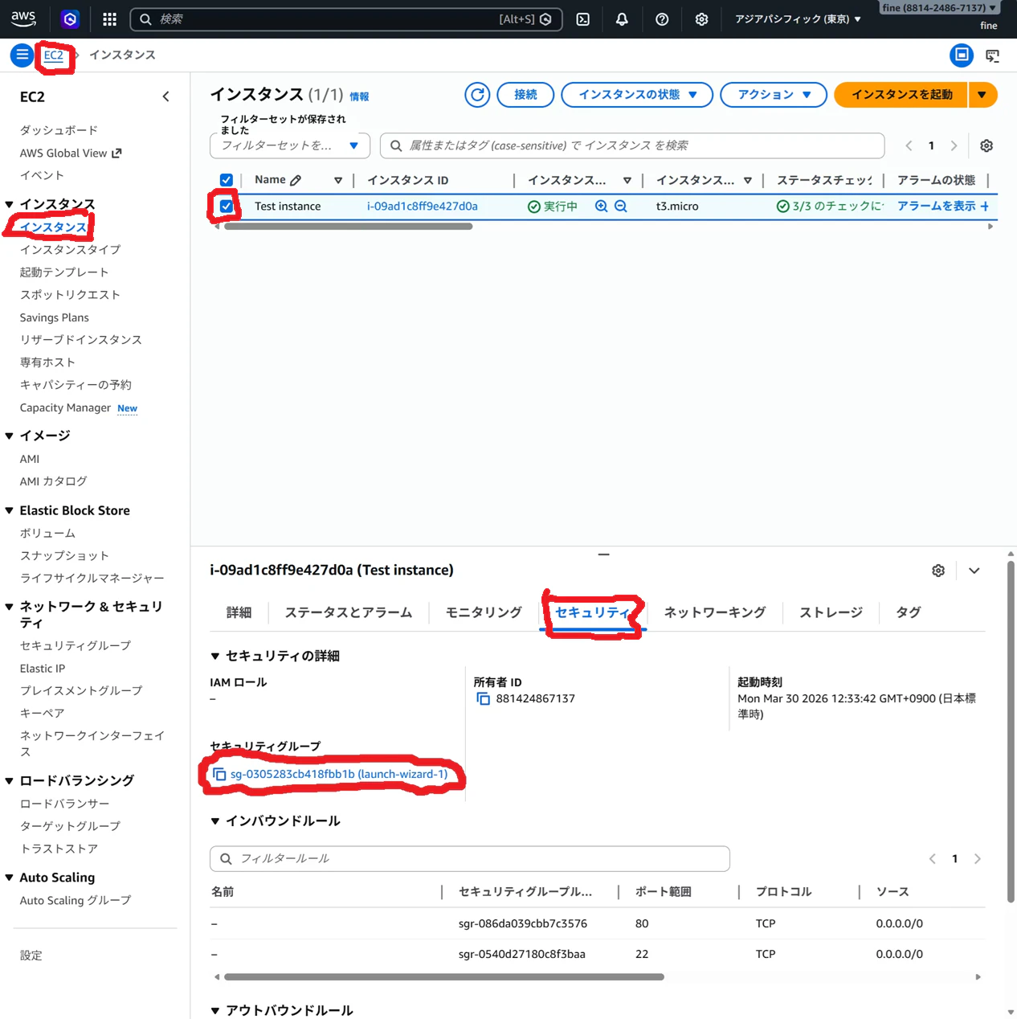Viewport: 1017px width, 1019px height.
Task: Collapse the インバウンドルール section
Action: pos(215,821)
